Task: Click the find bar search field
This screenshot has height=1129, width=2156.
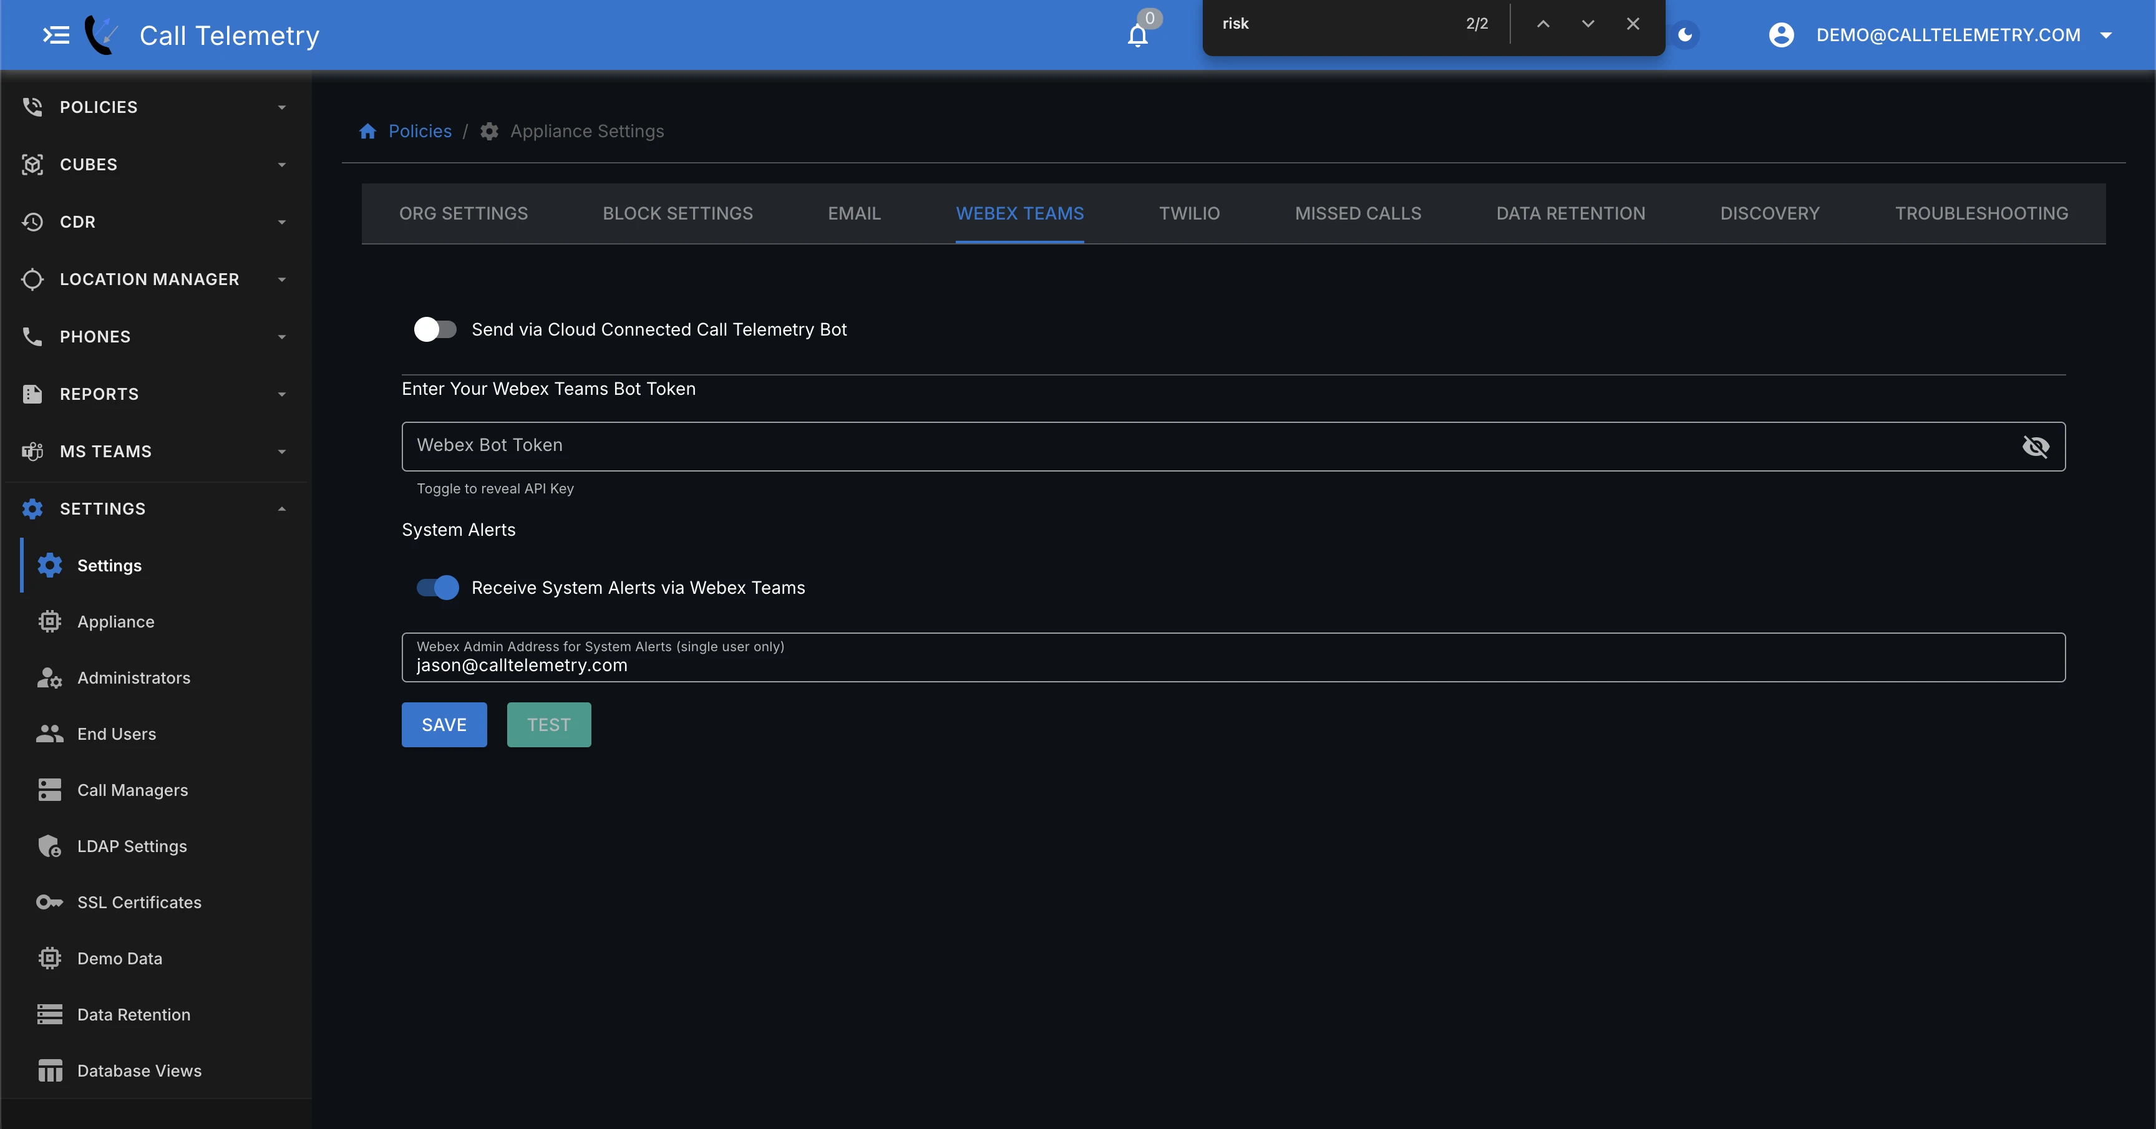Action: pos(1335,24)
